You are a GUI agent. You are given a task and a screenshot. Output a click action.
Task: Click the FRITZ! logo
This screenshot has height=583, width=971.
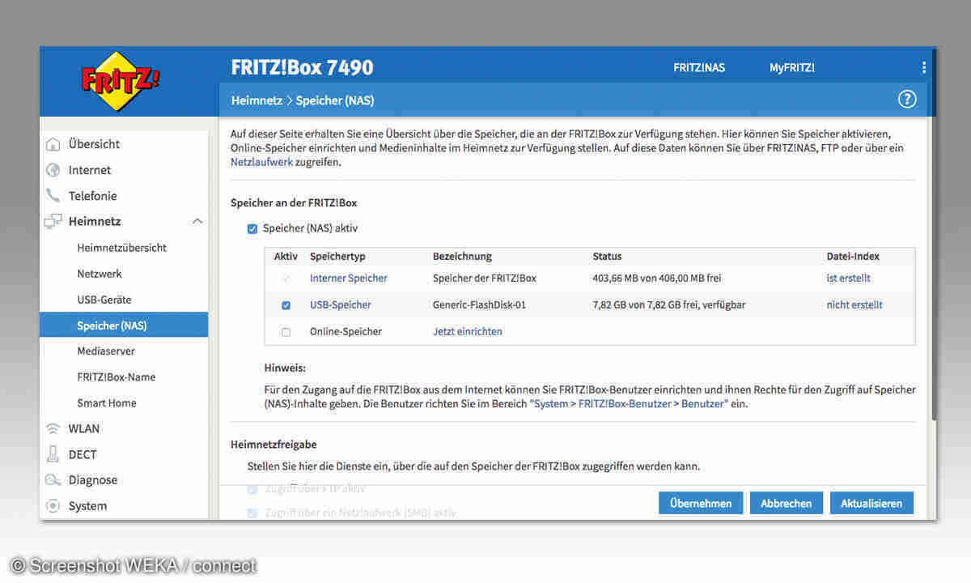point(121,80)
